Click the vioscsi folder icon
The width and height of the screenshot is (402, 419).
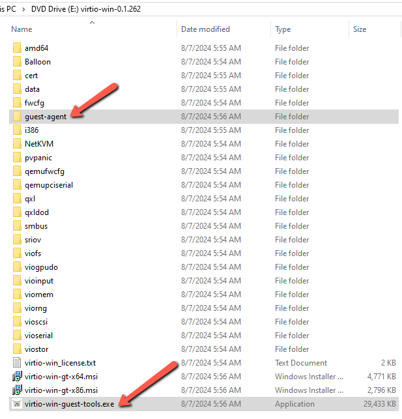(x=17, y=322)
